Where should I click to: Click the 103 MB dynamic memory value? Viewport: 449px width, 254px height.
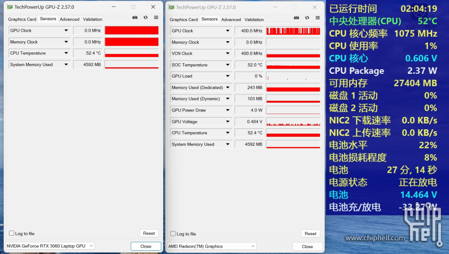(x=249, y=99)
